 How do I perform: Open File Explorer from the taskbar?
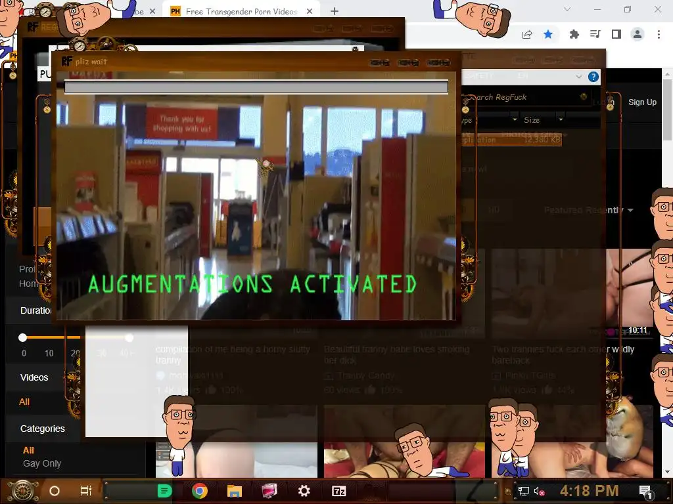point(235,491)
